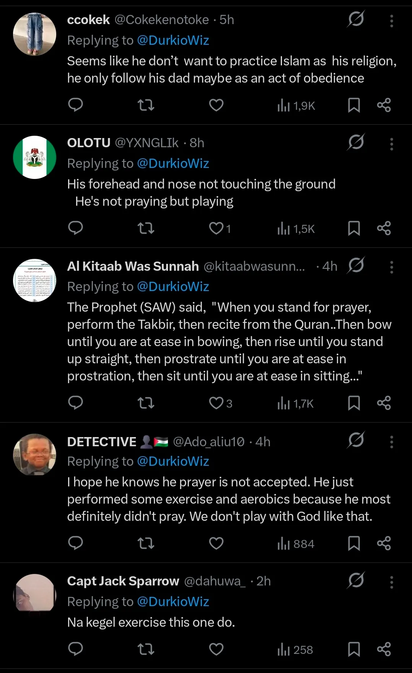Open Grok icon on ccokek's tweet
The image size is (412, 673).
click(356, 19)
